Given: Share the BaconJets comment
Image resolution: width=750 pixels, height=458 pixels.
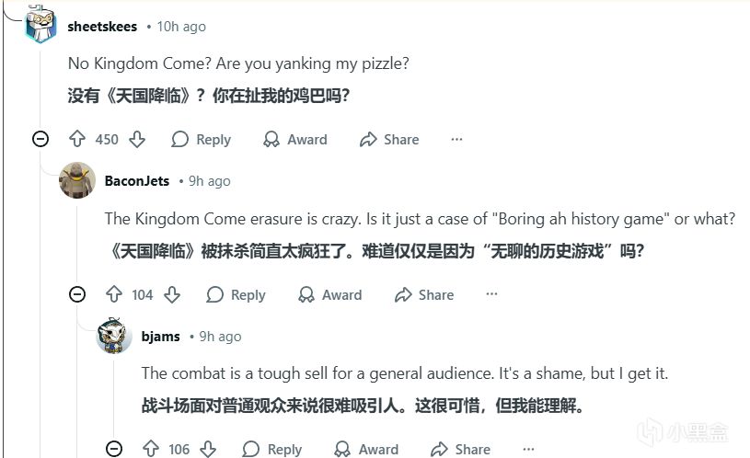Looking at the screenshot, I should 424,295.
